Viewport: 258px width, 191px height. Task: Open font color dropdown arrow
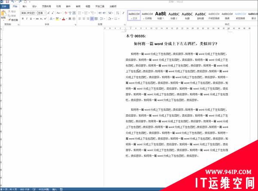click(x=67, y=19)
